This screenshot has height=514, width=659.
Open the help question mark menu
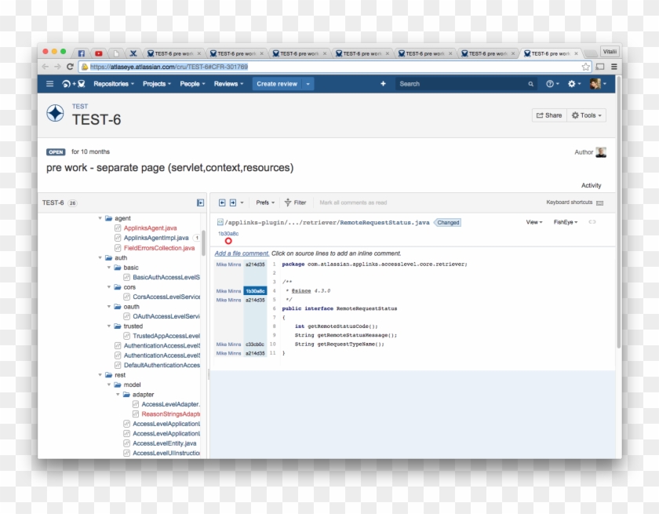tap(552, 84)
